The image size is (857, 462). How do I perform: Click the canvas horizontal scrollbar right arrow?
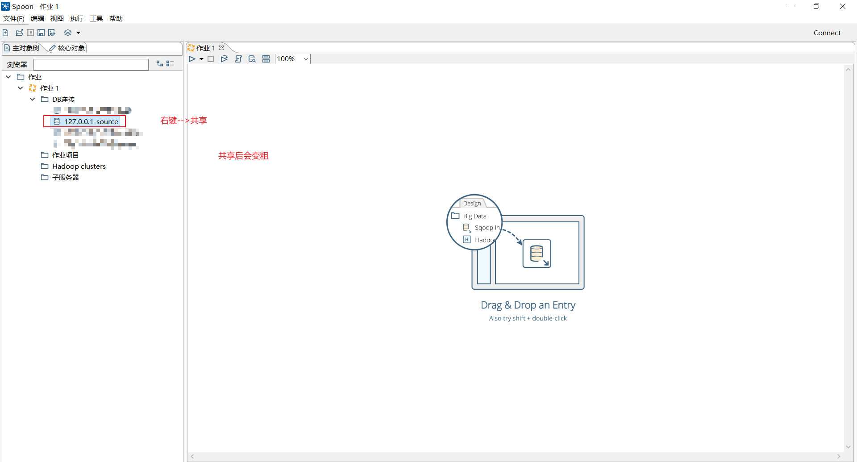[x=839, y=456]
